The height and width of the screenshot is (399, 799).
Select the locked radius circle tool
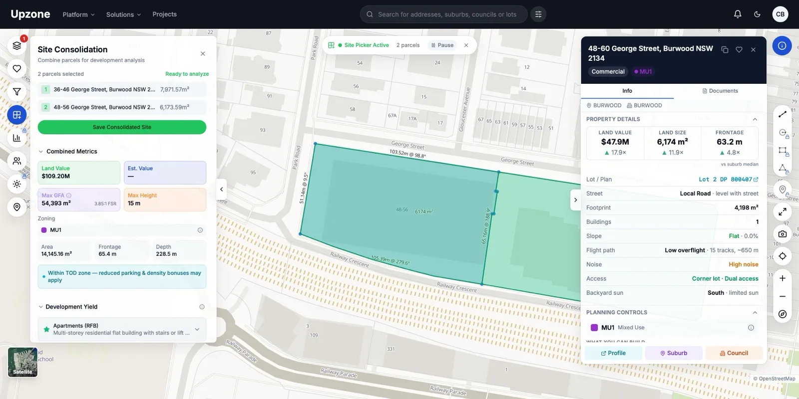tap(783, 133)
